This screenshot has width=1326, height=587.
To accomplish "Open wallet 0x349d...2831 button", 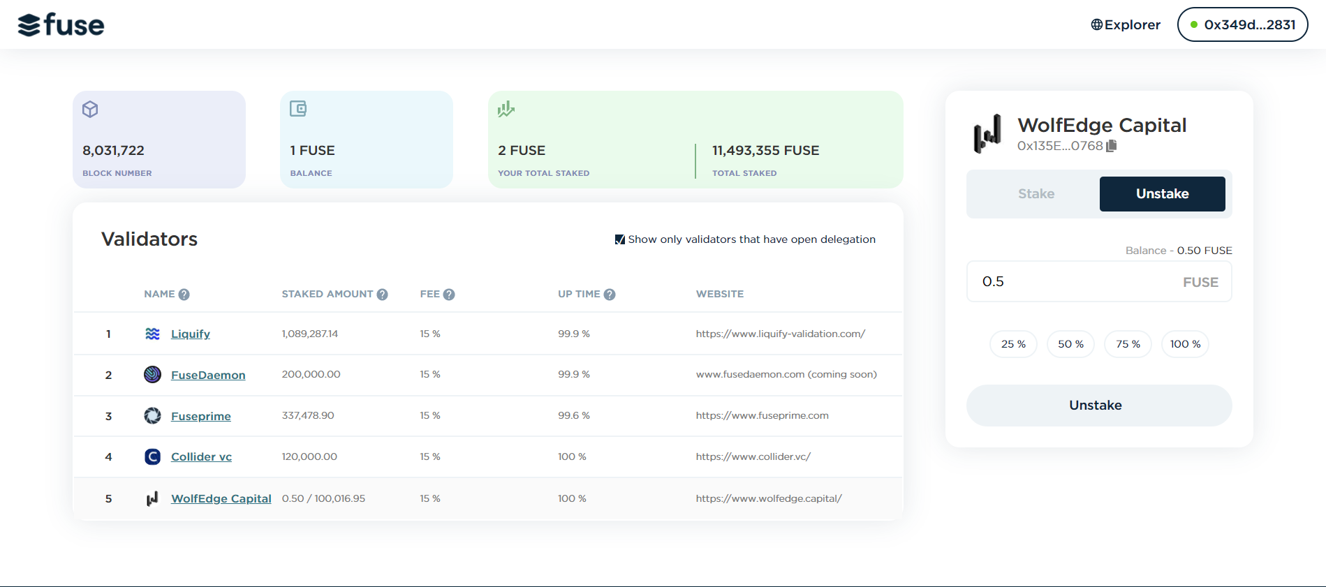I will [1243, 24].
